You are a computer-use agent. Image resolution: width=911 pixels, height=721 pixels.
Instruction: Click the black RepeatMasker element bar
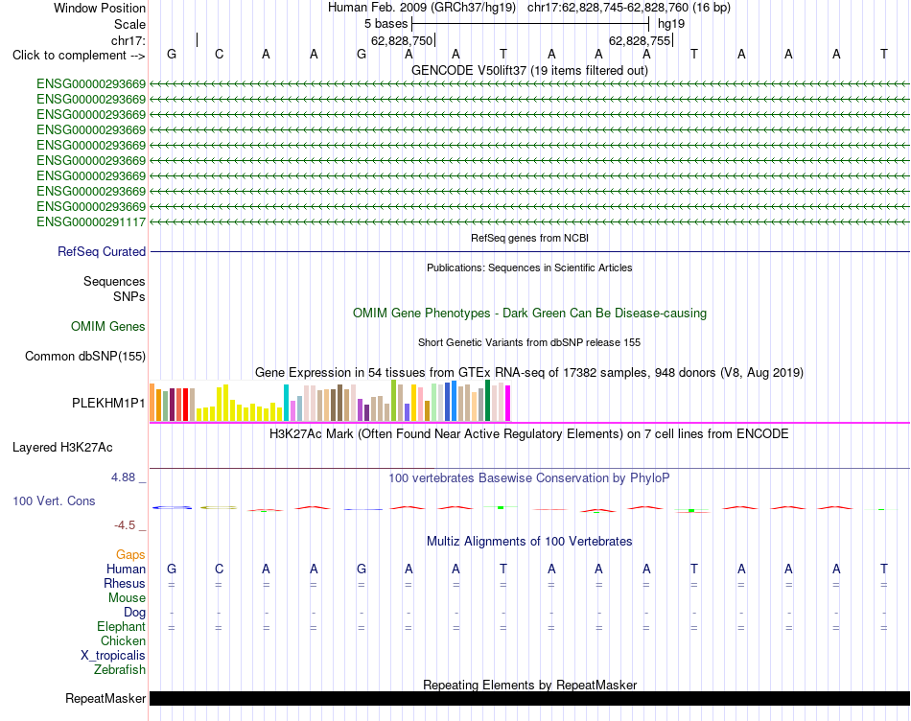pyautogui.click(x=529, y=698)
